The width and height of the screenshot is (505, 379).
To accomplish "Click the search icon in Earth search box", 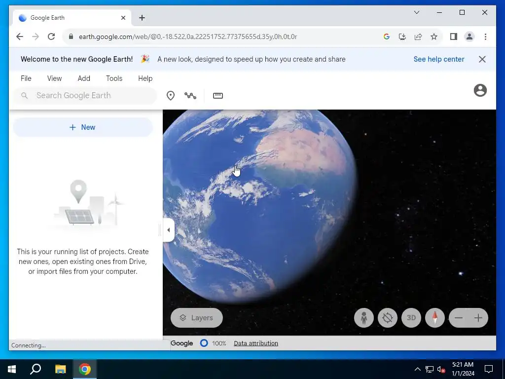I will (25, 95).
